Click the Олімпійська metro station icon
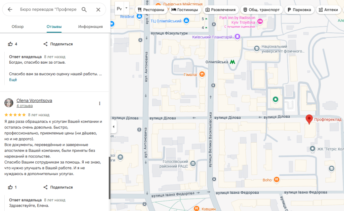This screenshot has height=211, width=344. point(232,62)
